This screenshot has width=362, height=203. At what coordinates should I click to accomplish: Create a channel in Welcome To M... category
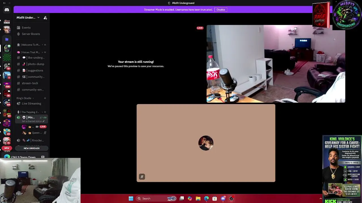(x=45, y=45)
